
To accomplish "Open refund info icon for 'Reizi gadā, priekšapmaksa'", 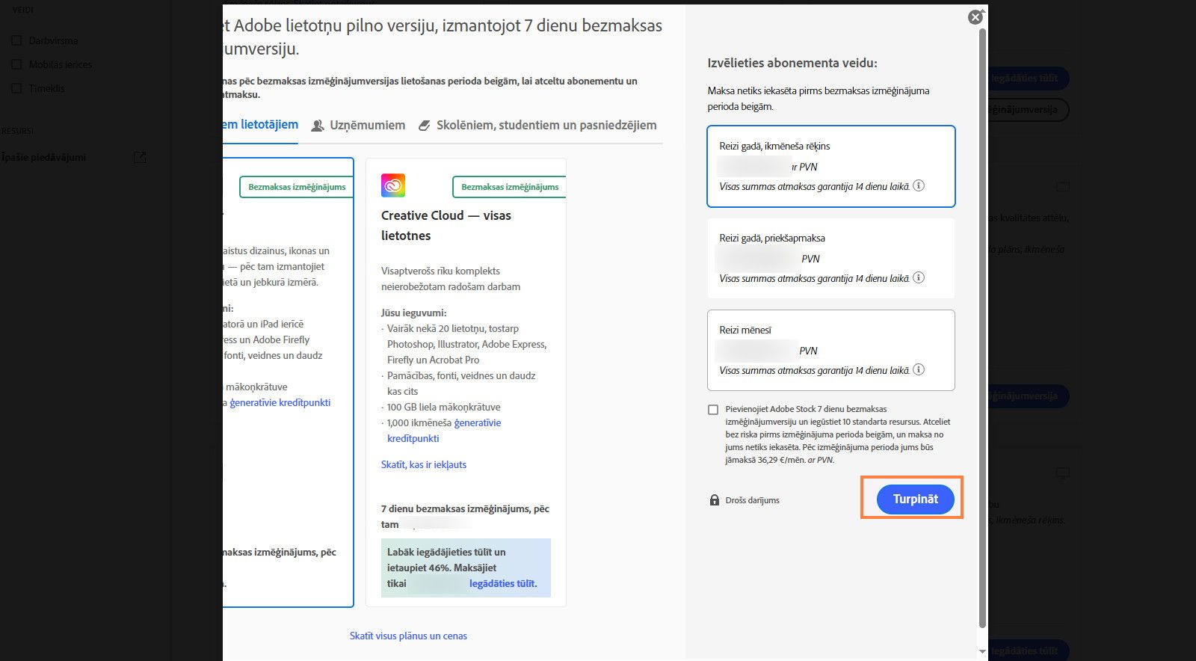I will [x=919, y=277].
